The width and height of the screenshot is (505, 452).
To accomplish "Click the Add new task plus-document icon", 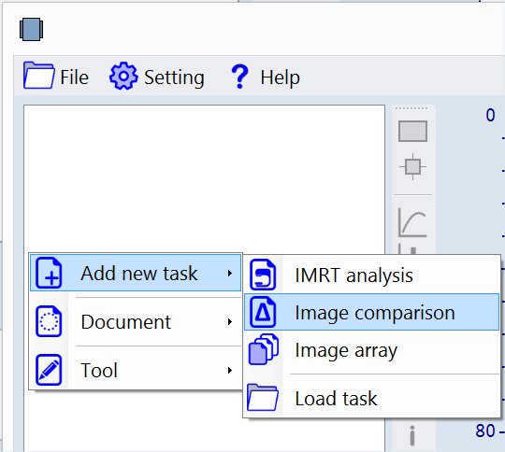I will (x=49, y=273).
